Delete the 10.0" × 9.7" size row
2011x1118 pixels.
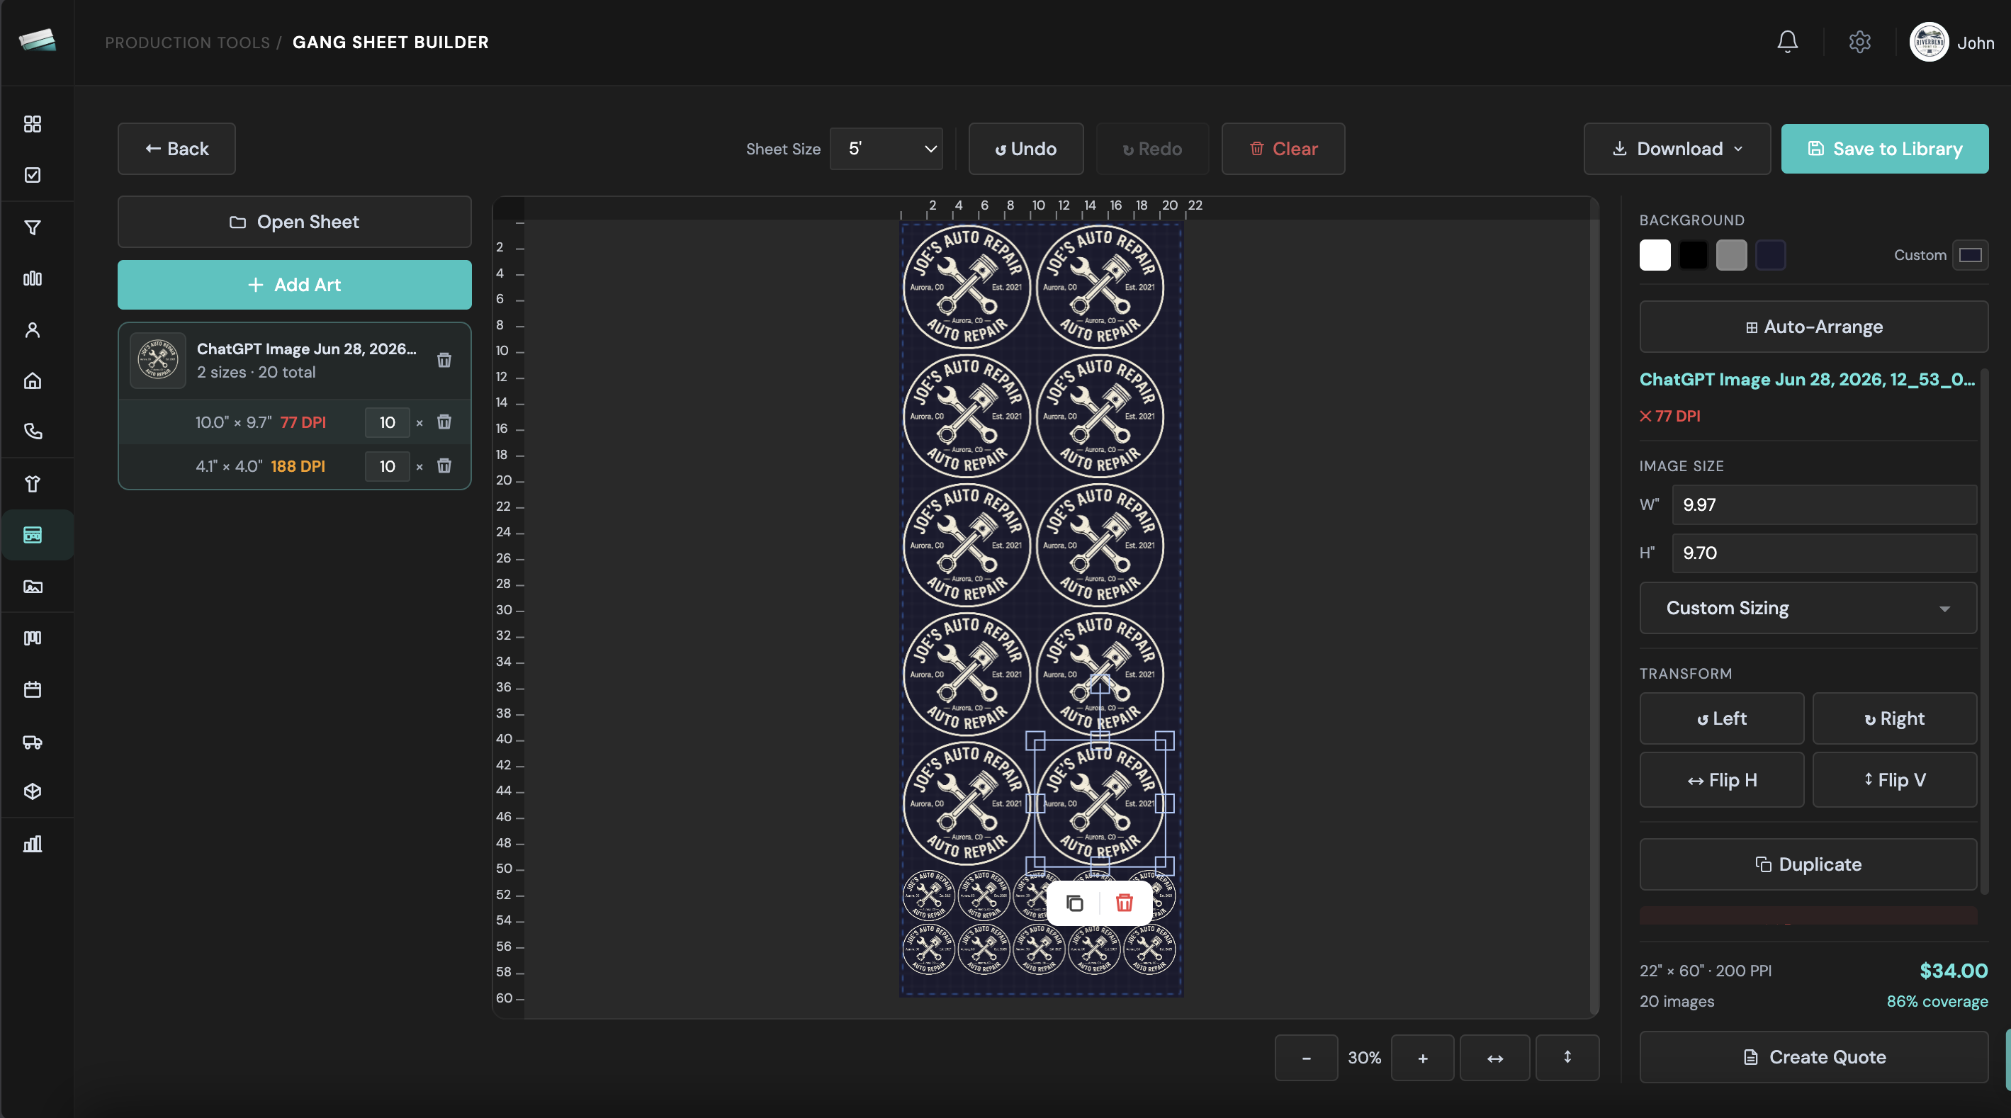click(444, 422)
